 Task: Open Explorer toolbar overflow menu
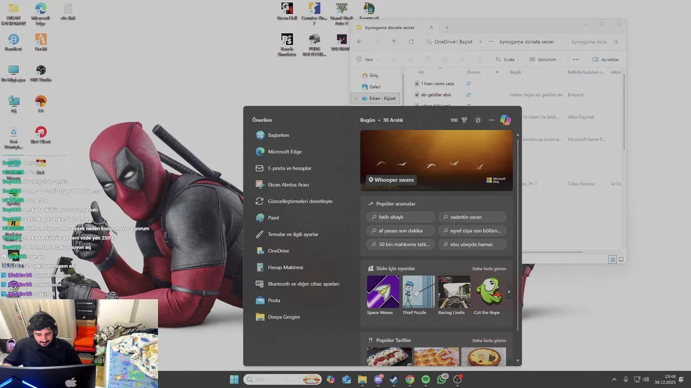[x=576, y=59]
